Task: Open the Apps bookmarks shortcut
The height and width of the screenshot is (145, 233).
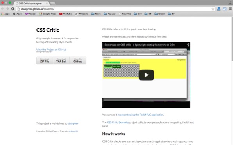Action: pyautogui.click(x=5, y=14)
